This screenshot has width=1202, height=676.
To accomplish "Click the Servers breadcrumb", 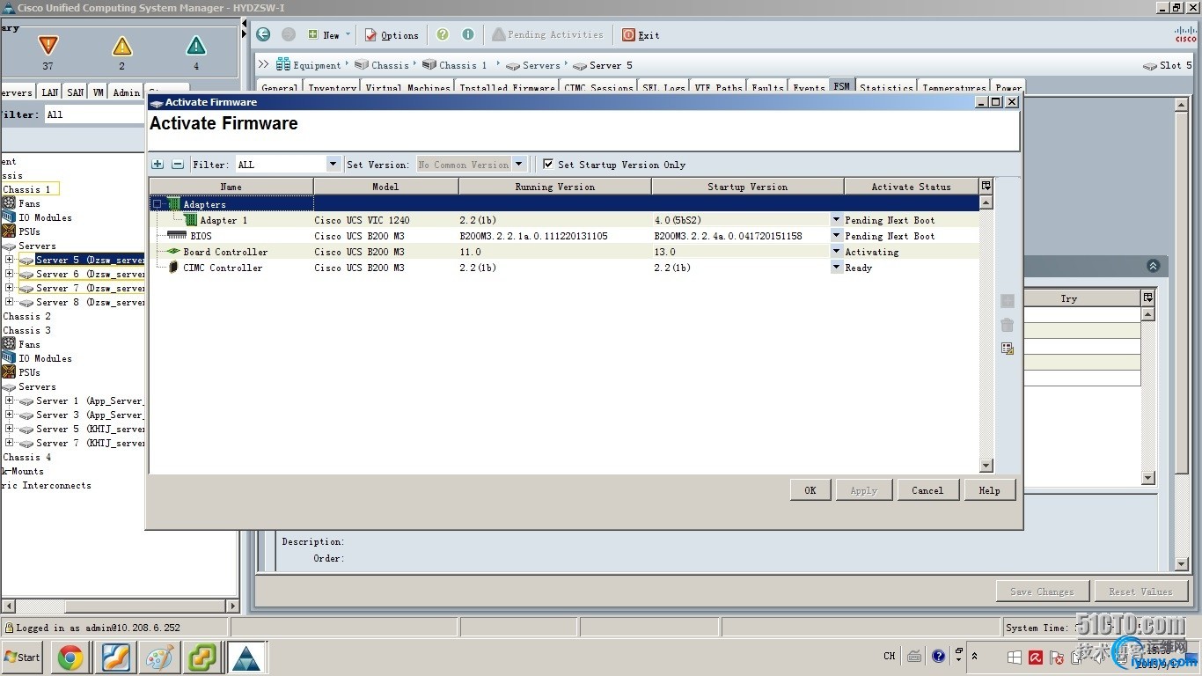I will [533, 65].
